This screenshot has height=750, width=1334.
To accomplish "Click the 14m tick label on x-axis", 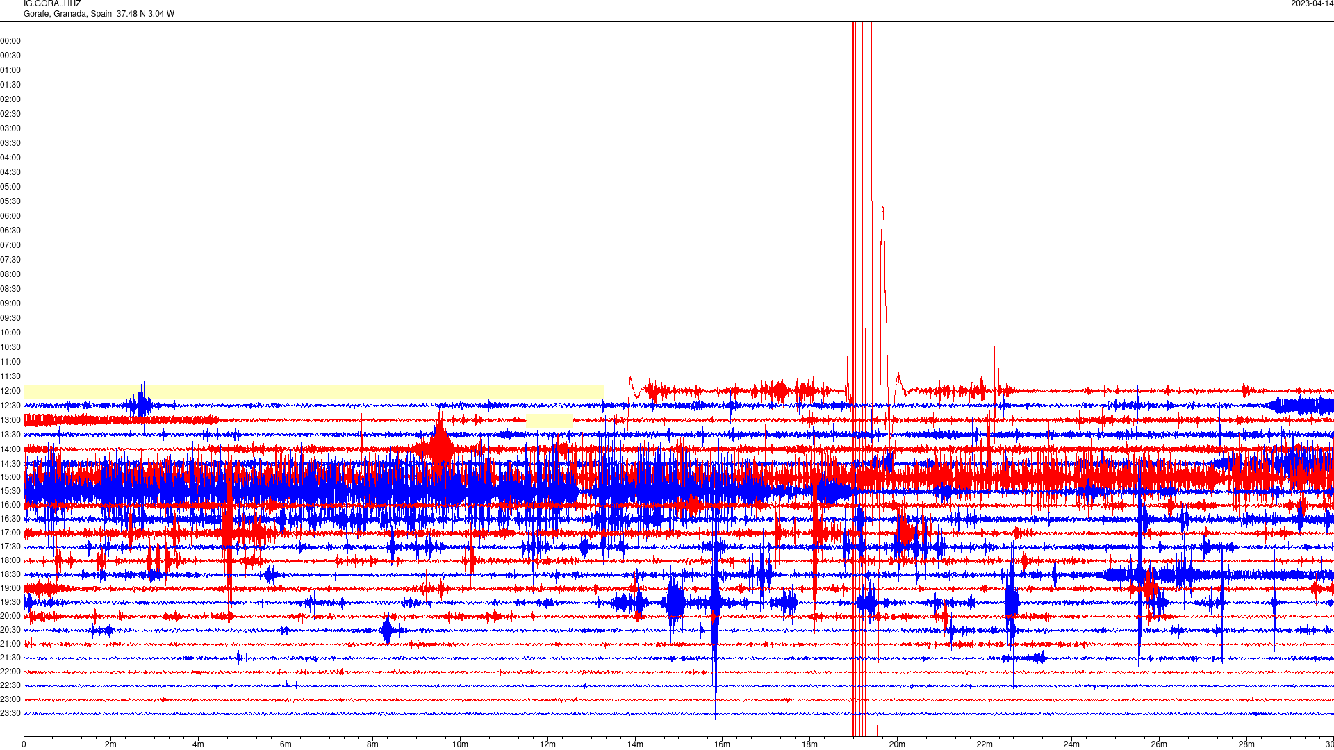I will pyautogui.click(x=635, y=744).
